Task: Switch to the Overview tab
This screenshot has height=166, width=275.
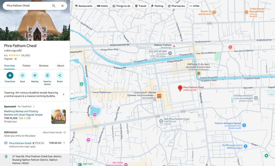Action: click(x=9, y=66)
